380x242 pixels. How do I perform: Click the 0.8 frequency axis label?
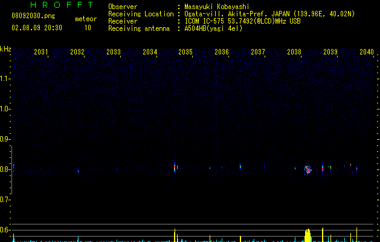pos(5,169)
